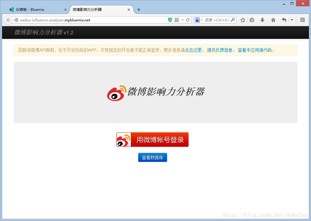Screen dimensions: 311x221
Task: Click the 查看数据库 button
Action: click(x=153, y=157)
